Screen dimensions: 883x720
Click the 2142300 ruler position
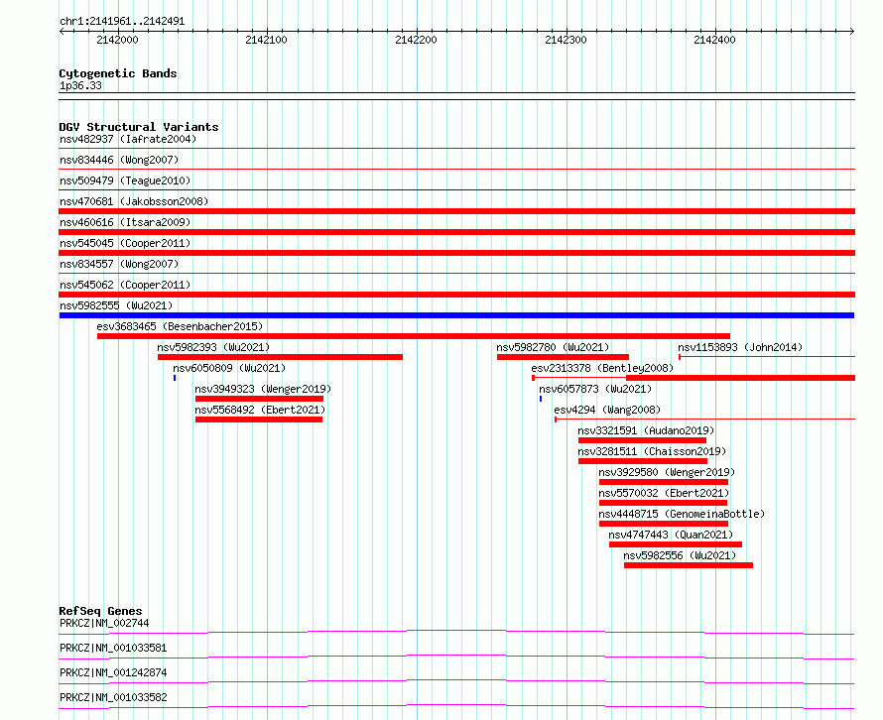566,40
